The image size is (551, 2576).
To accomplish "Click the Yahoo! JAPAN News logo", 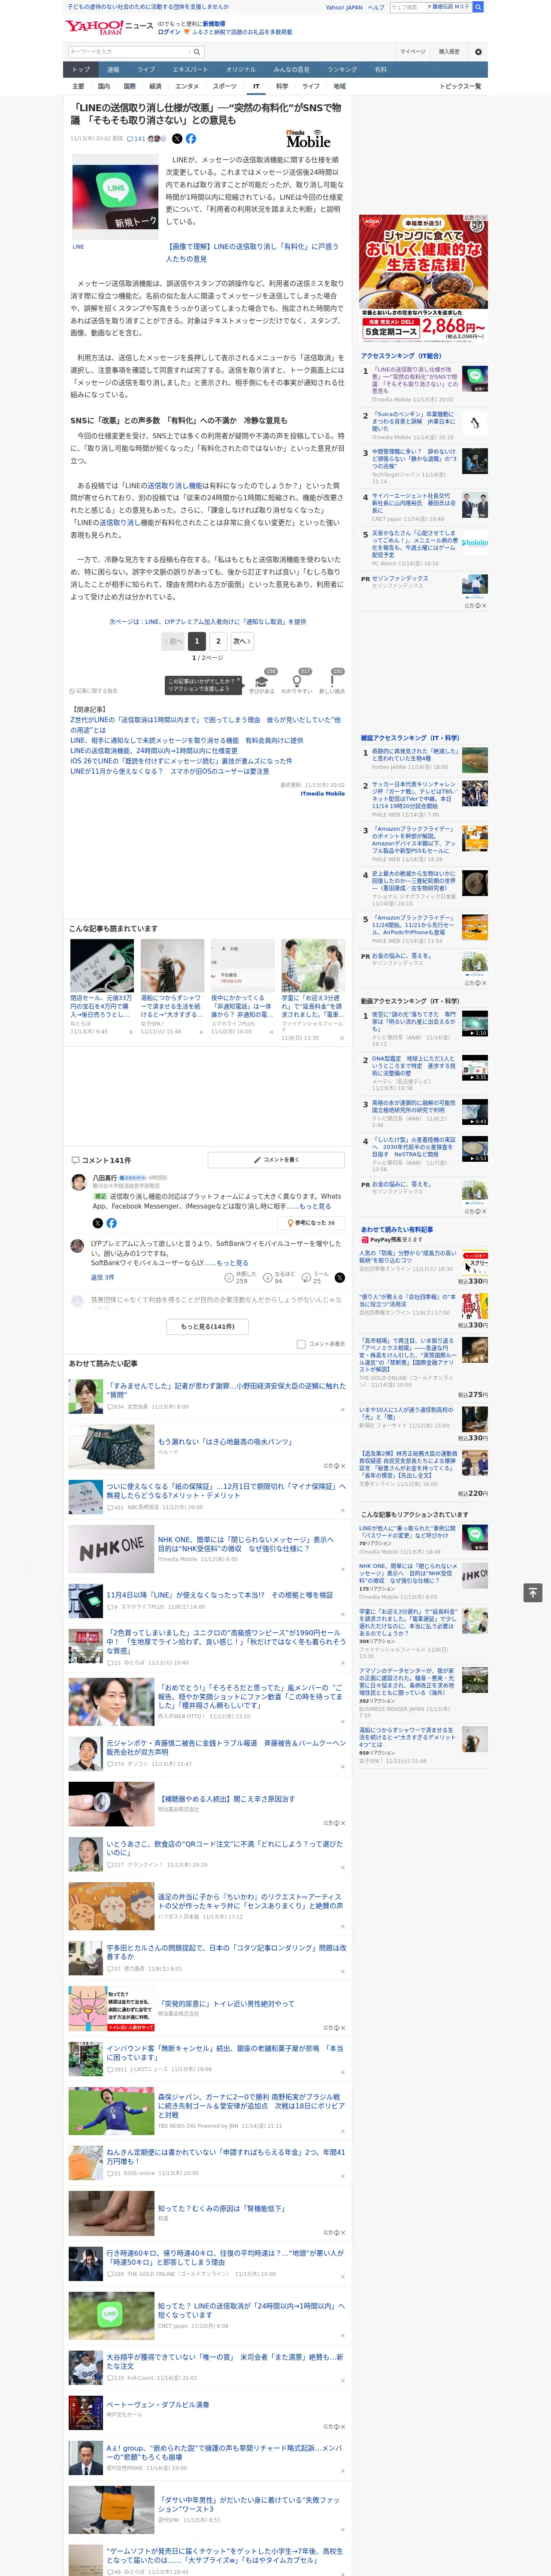I will tap(109, 27).
